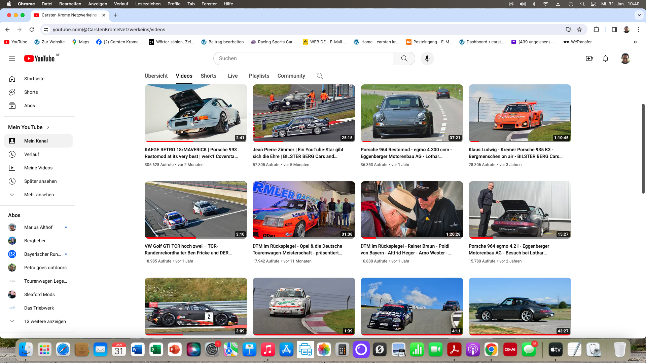Open the YouTube account avatar menu
The width and height of the screenshot is (646, 363).
(625, 58)
